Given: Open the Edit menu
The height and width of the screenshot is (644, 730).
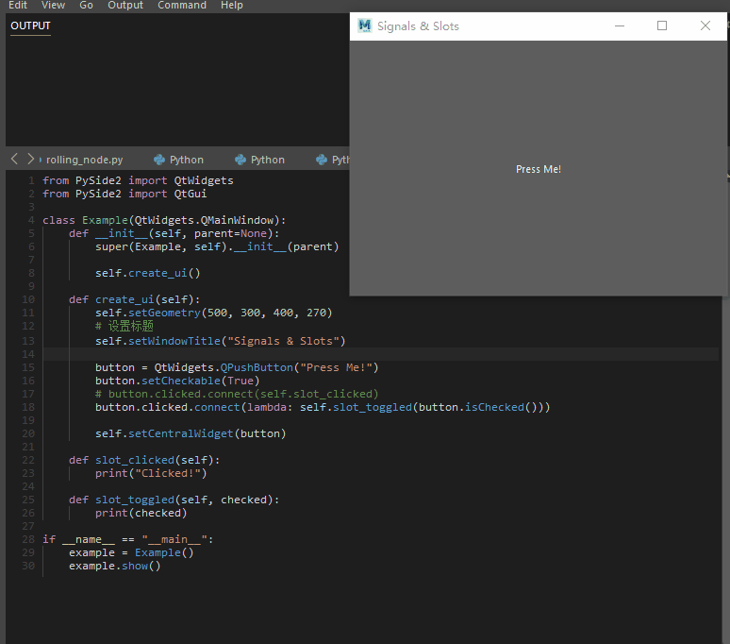Looking at the screenshot, I should pyautogui.click(x=17, y=5).
